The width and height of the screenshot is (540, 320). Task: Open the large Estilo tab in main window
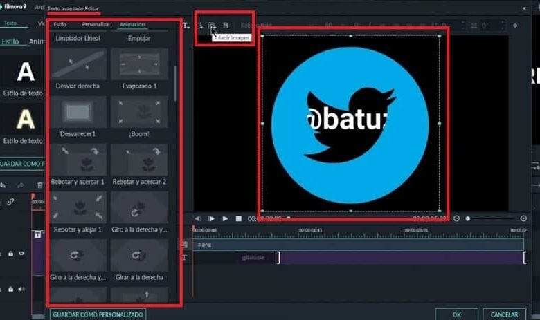pyautogui.click(x=10, y=41)
